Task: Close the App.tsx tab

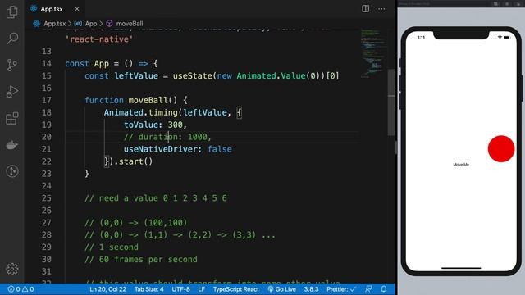Action: (77, 9)
